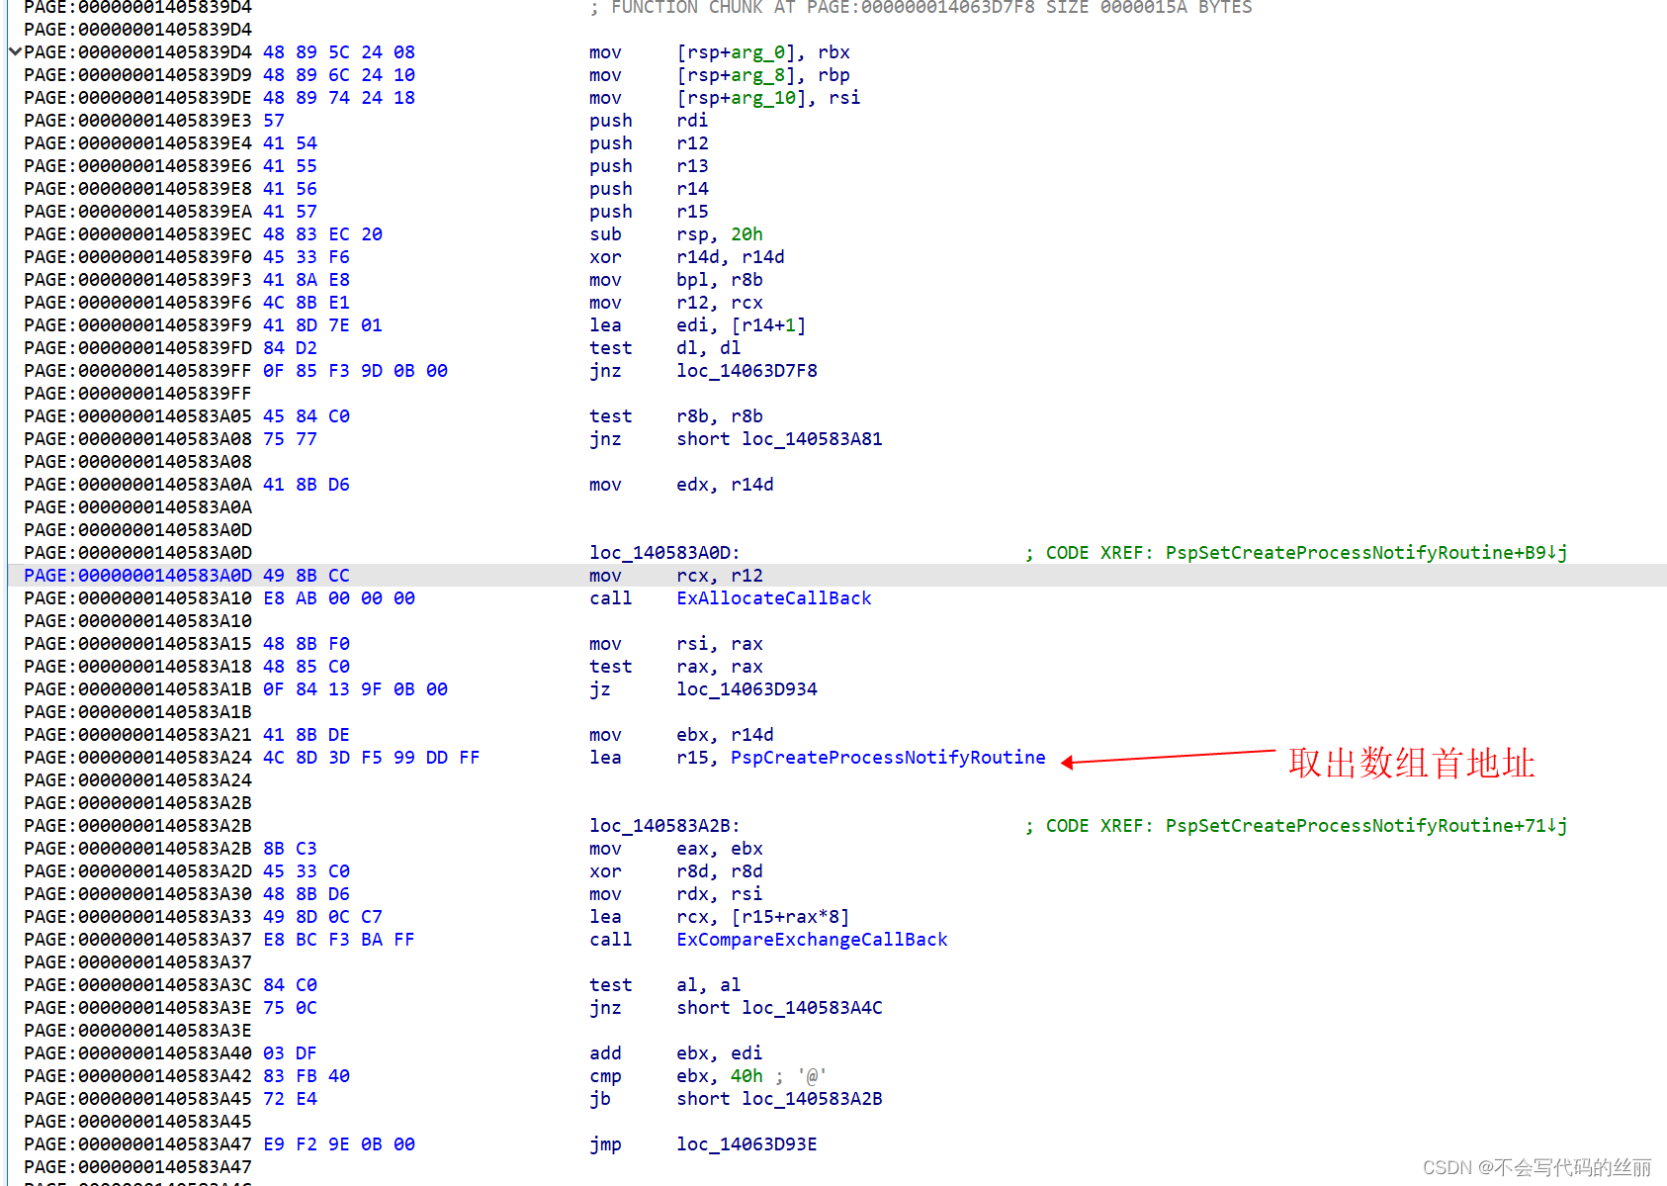Image resolution: width=1667 pixels, height=1186 pixels.
Task: Collapse function chunk arrow at 1405839D4
Action: (15, 51)
